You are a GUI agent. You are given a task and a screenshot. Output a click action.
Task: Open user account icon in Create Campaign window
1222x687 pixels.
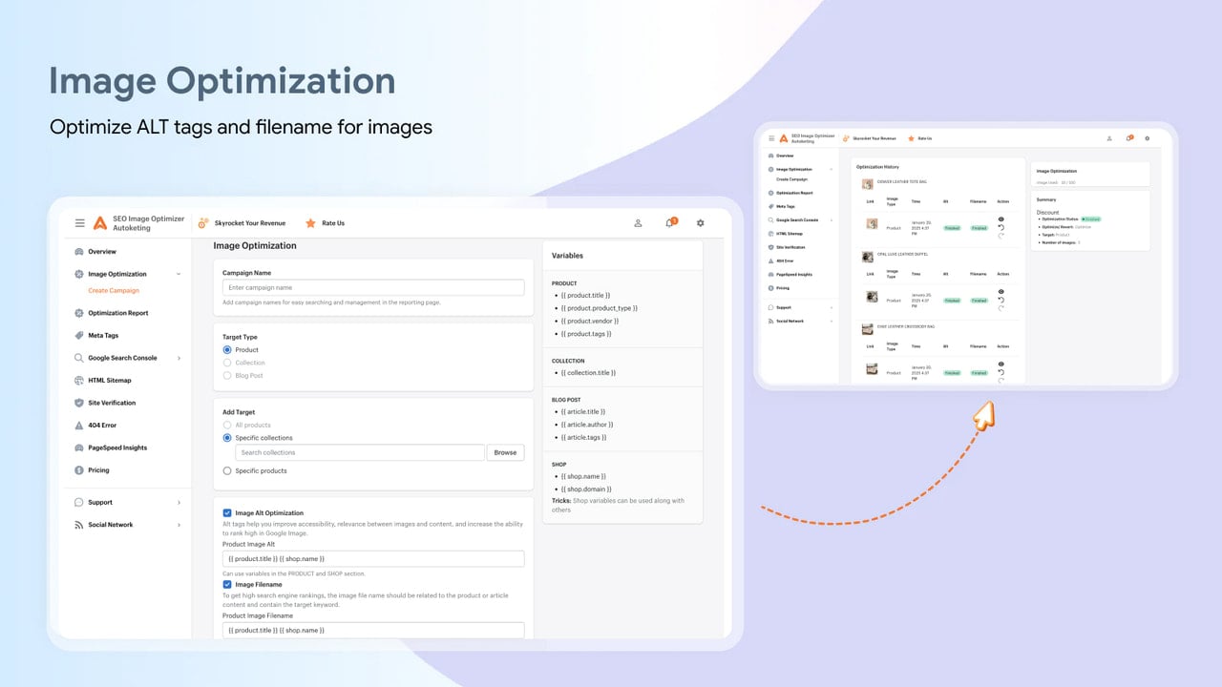point(638,223)
